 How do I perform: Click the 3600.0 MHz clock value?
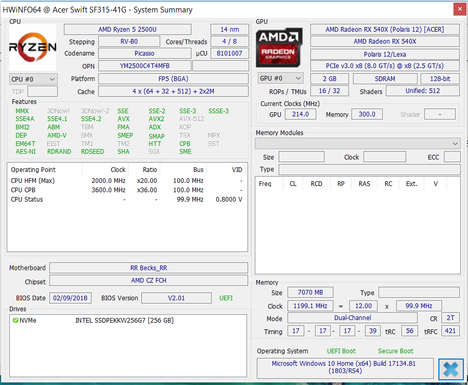point(108,190)
